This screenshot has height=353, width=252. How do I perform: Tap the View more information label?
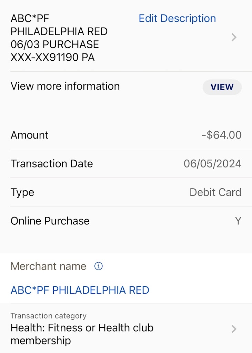[65, 86]
